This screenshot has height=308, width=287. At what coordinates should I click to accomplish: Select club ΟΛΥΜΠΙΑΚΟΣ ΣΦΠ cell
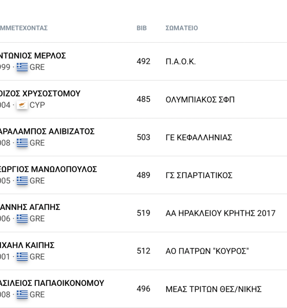pos(200,100)
